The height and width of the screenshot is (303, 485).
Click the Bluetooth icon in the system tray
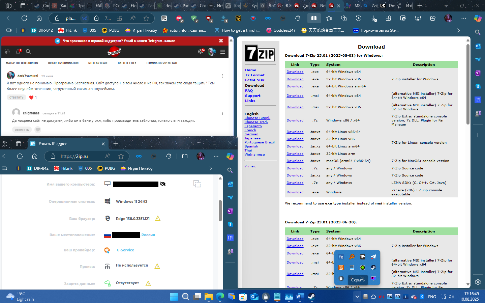coord(422,297)
